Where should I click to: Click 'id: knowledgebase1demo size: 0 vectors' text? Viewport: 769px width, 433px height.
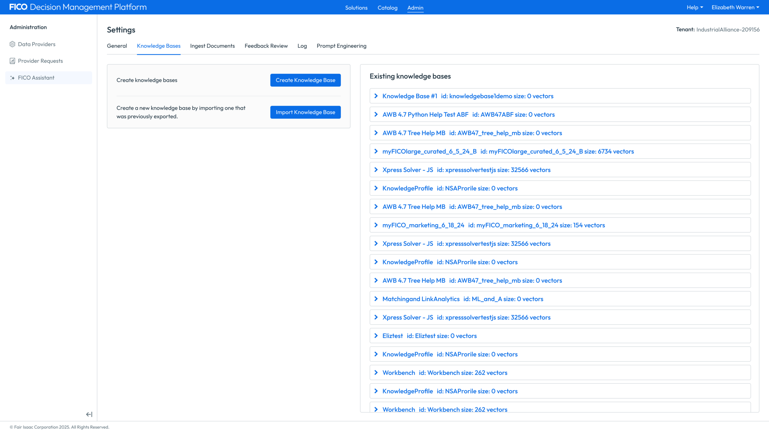pos(497,96)
